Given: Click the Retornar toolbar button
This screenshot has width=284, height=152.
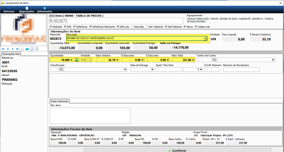Looking at the screenshot, I should tap(9, 10).
